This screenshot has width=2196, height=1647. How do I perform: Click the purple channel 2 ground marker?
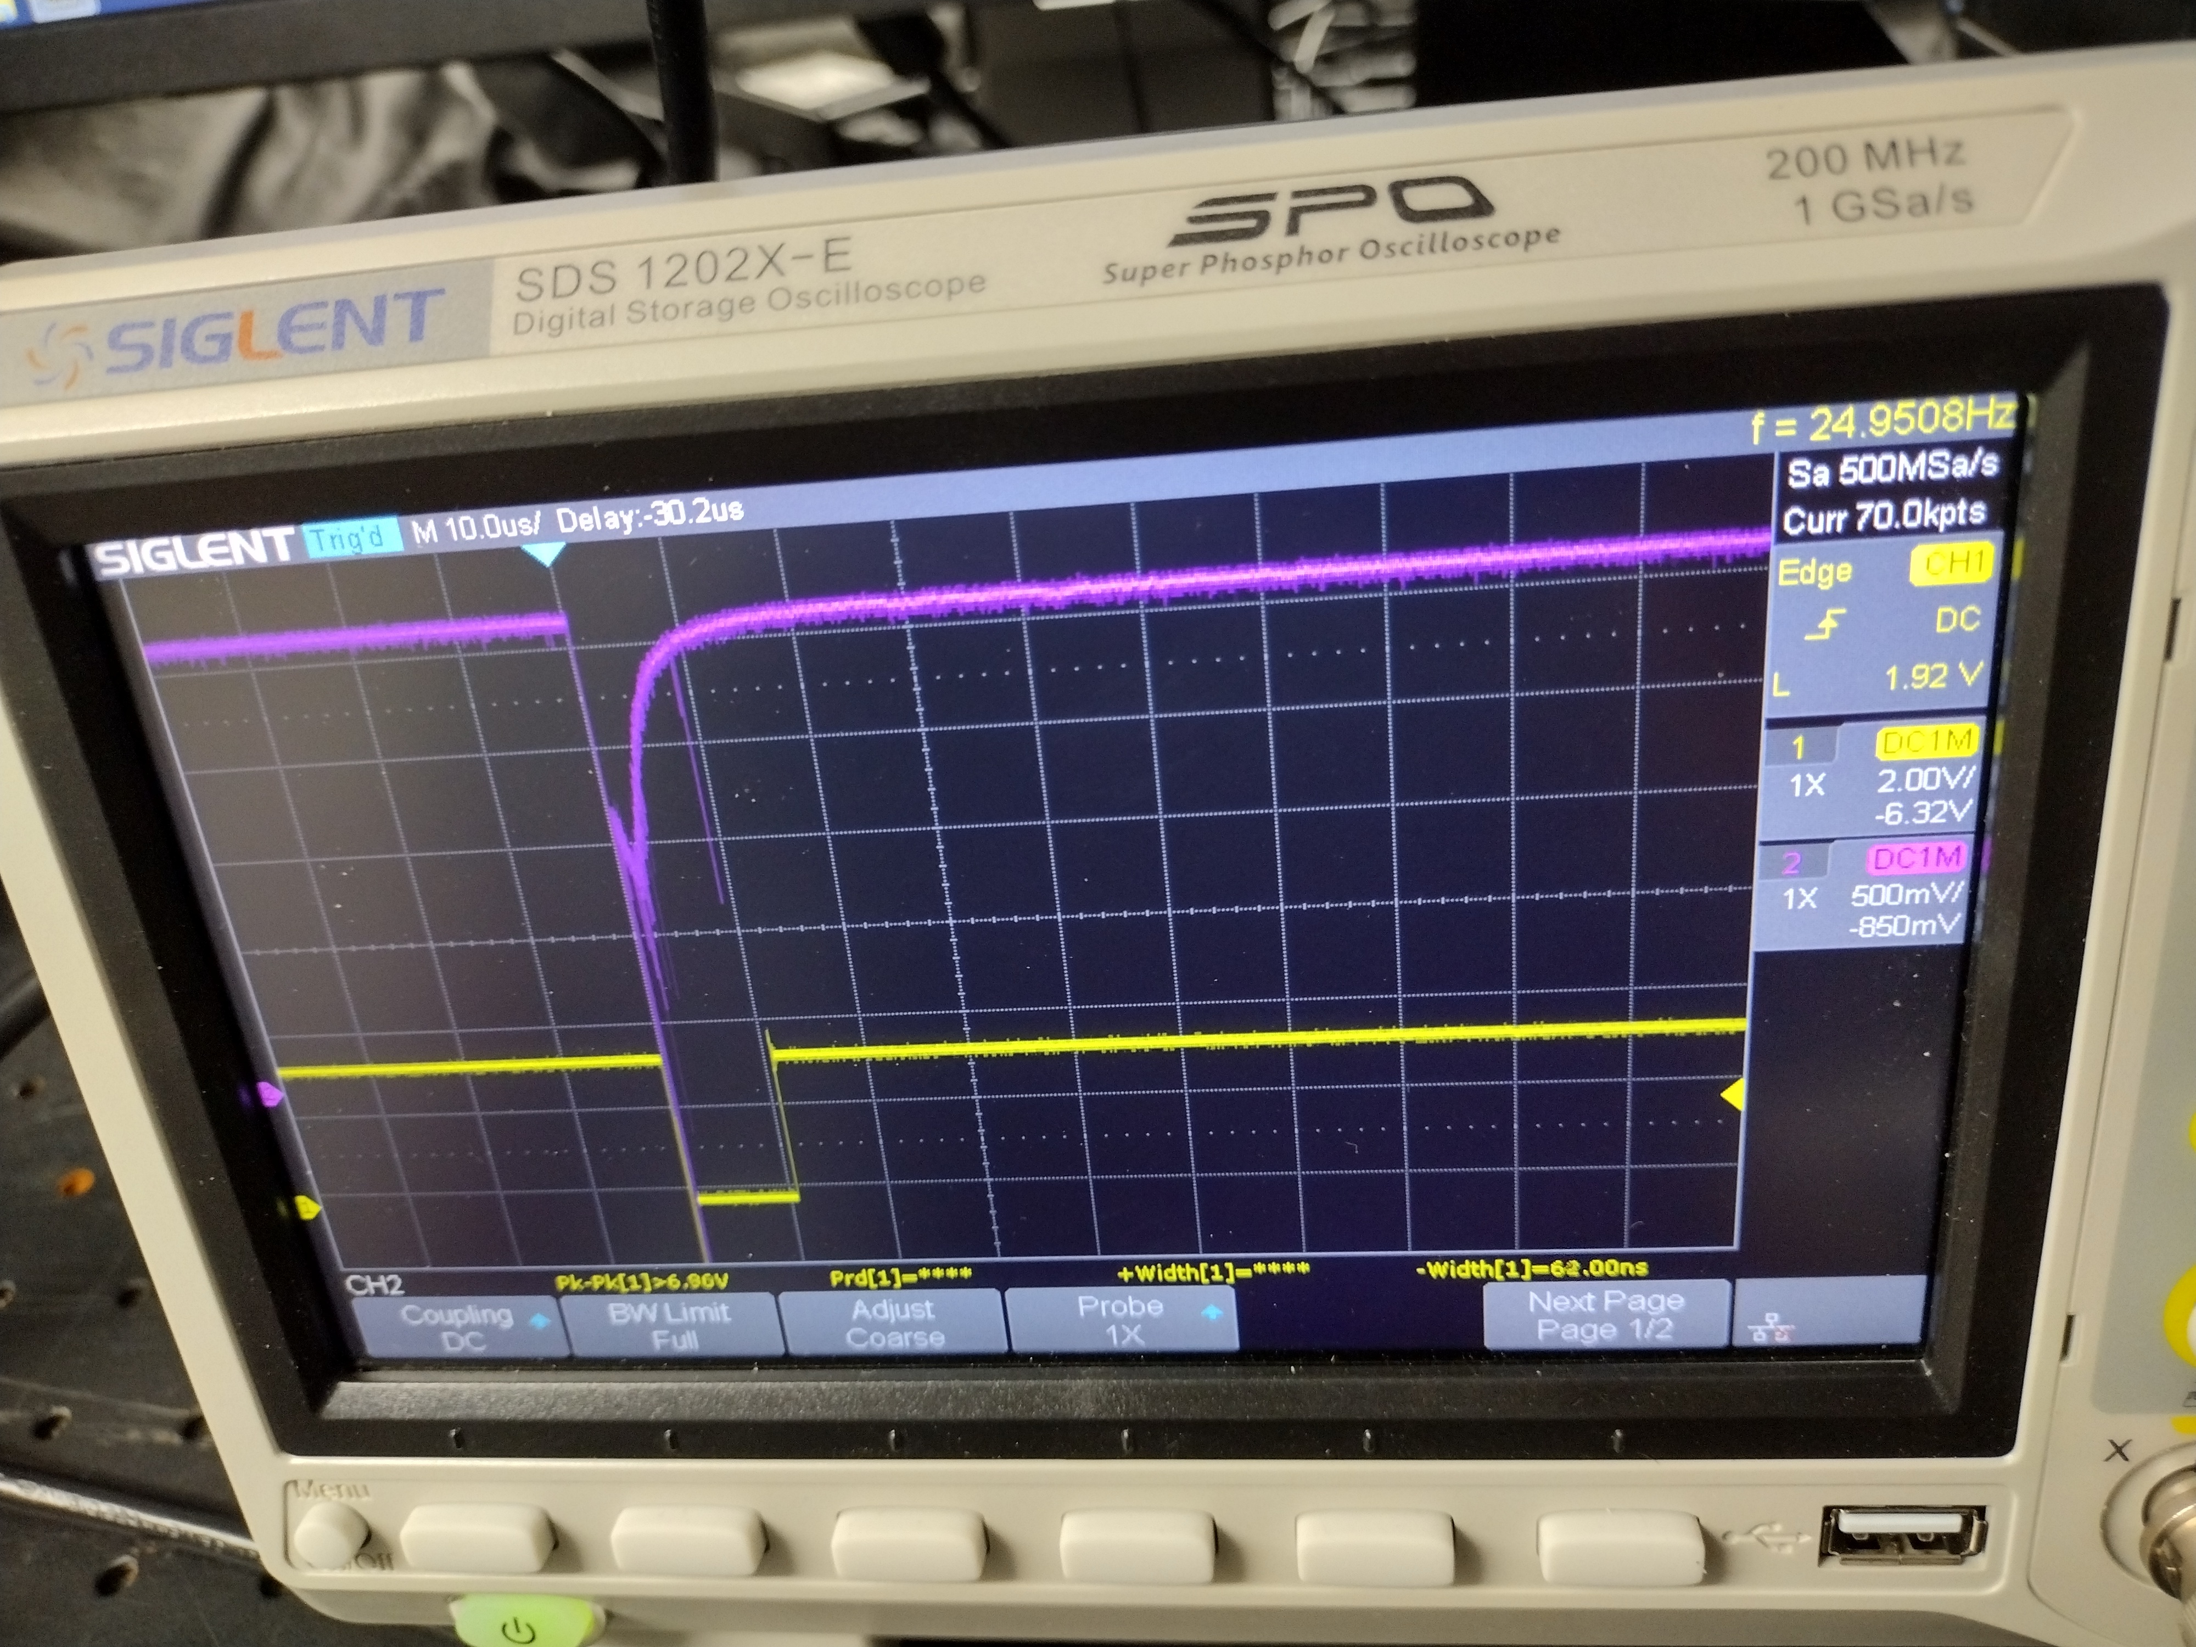270,1094
